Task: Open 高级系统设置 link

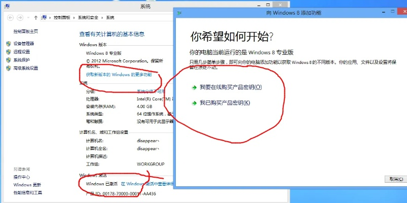Action: point(26,69)
